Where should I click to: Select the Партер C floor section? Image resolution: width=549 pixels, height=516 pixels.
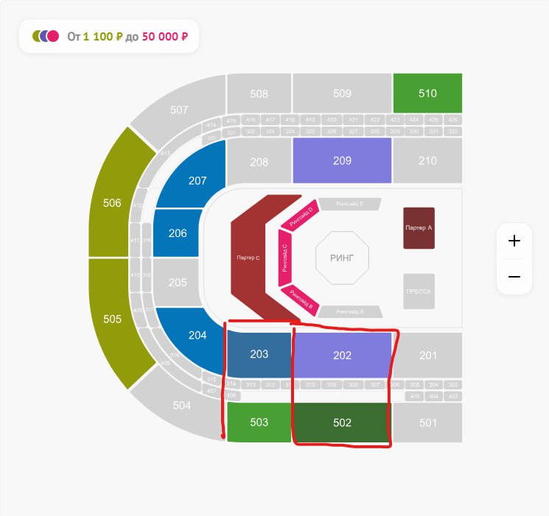click(x=249, y=258)
